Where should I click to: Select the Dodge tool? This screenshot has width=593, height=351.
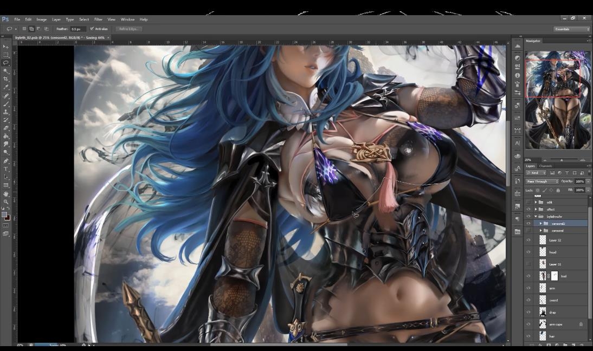[x=5, y=152]
